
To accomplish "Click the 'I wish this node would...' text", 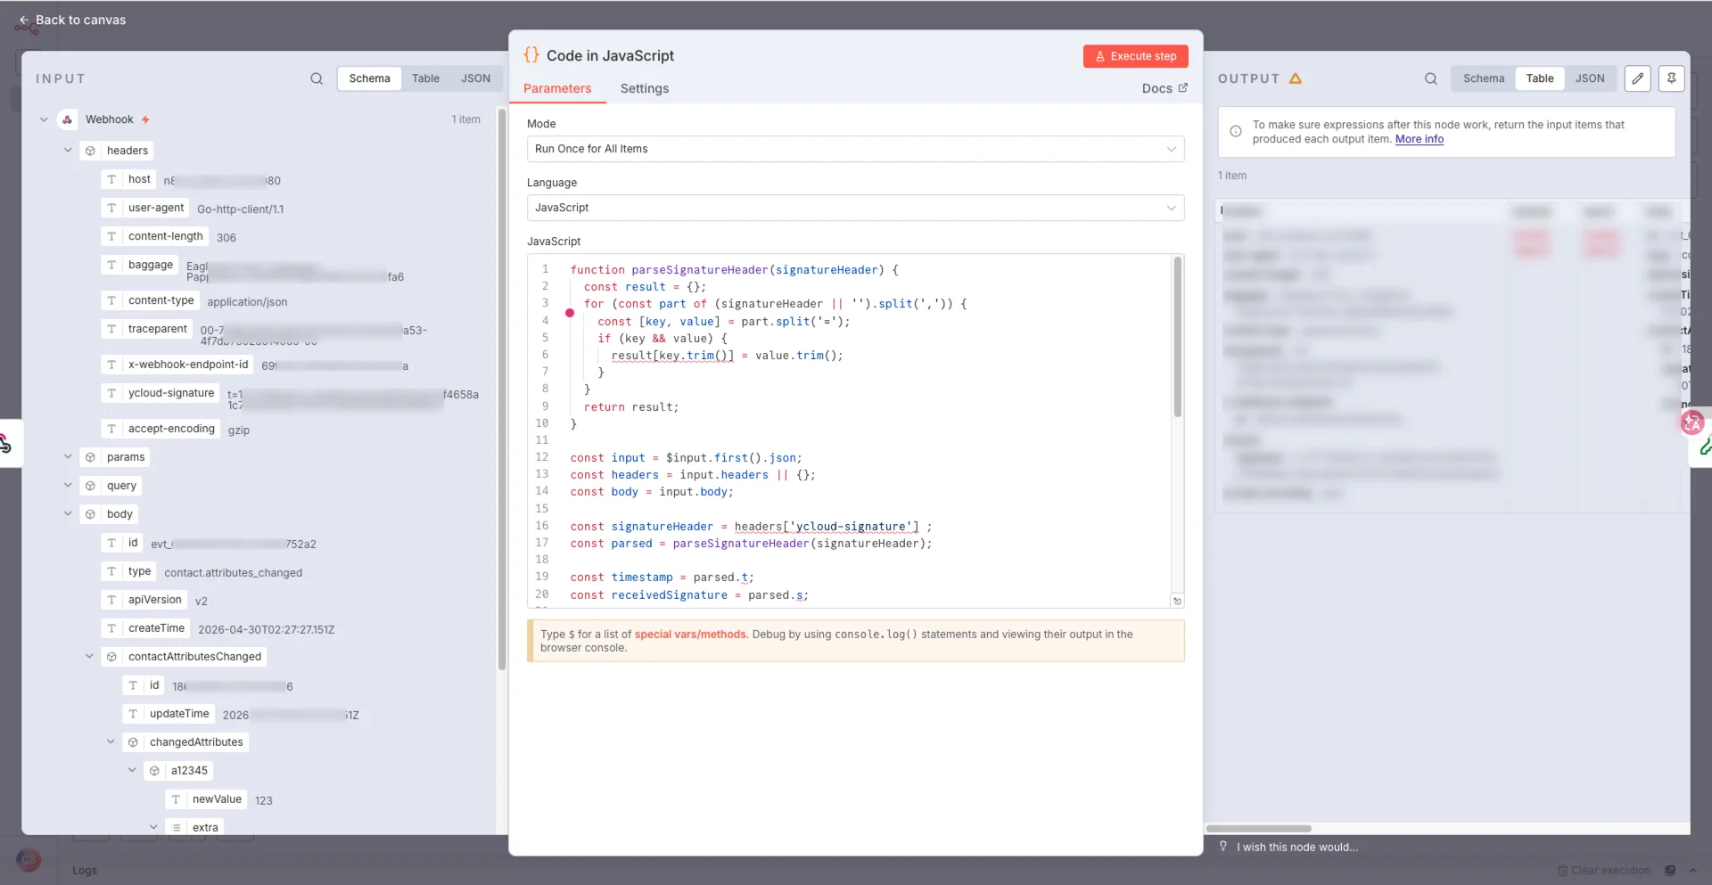I will click(1297, 847).
